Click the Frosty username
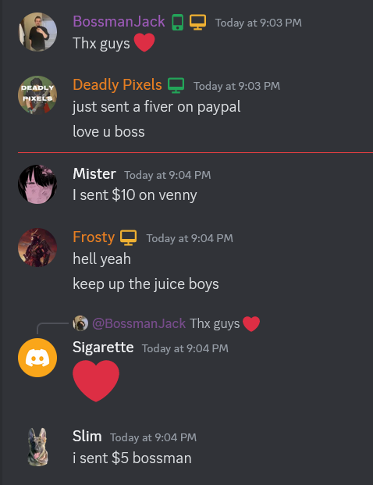The width and height of the screenshot is (373, 485). 94,237
